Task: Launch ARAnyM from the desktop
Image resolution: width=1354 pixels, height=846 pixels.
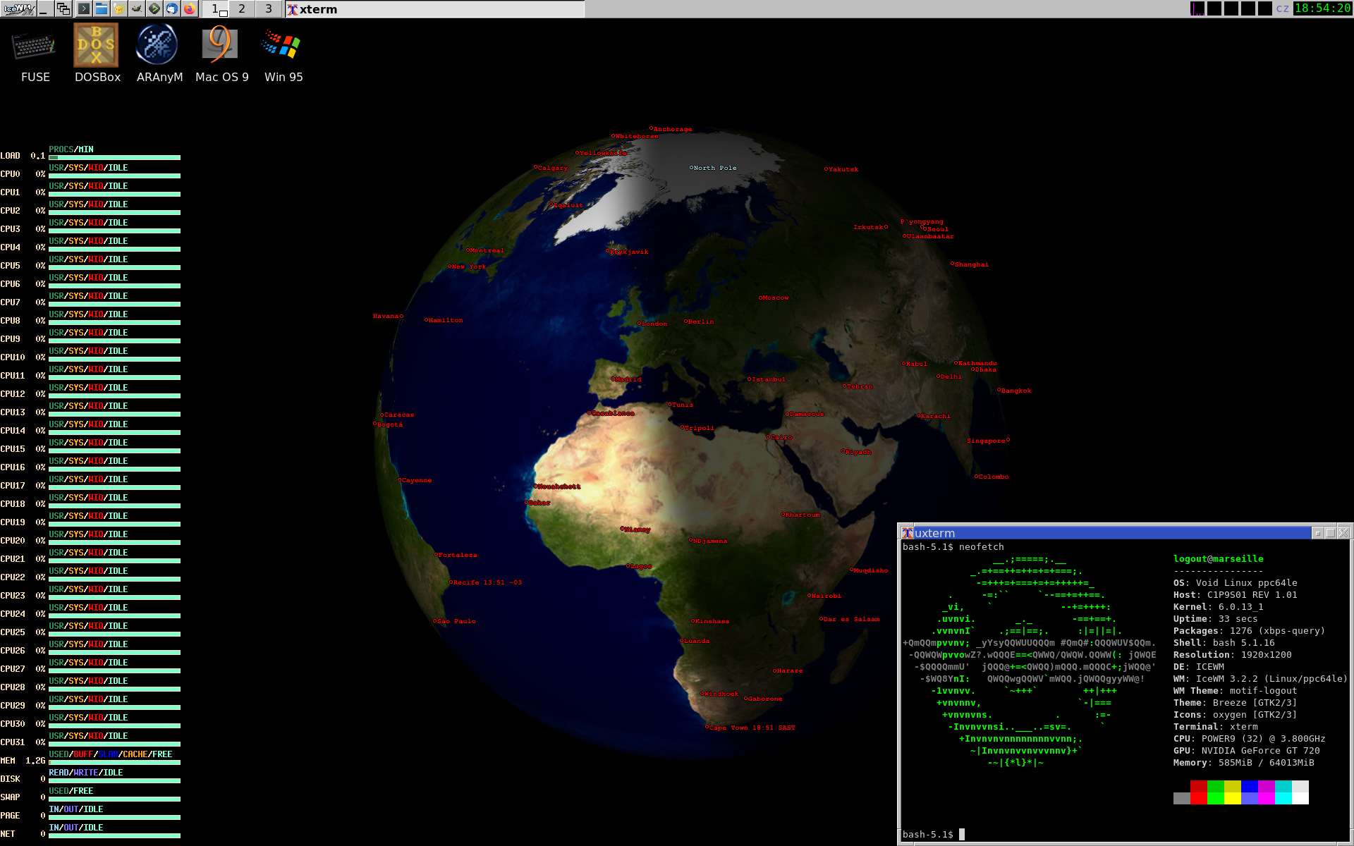Action: pyautogui.click(x=159, y=54)
